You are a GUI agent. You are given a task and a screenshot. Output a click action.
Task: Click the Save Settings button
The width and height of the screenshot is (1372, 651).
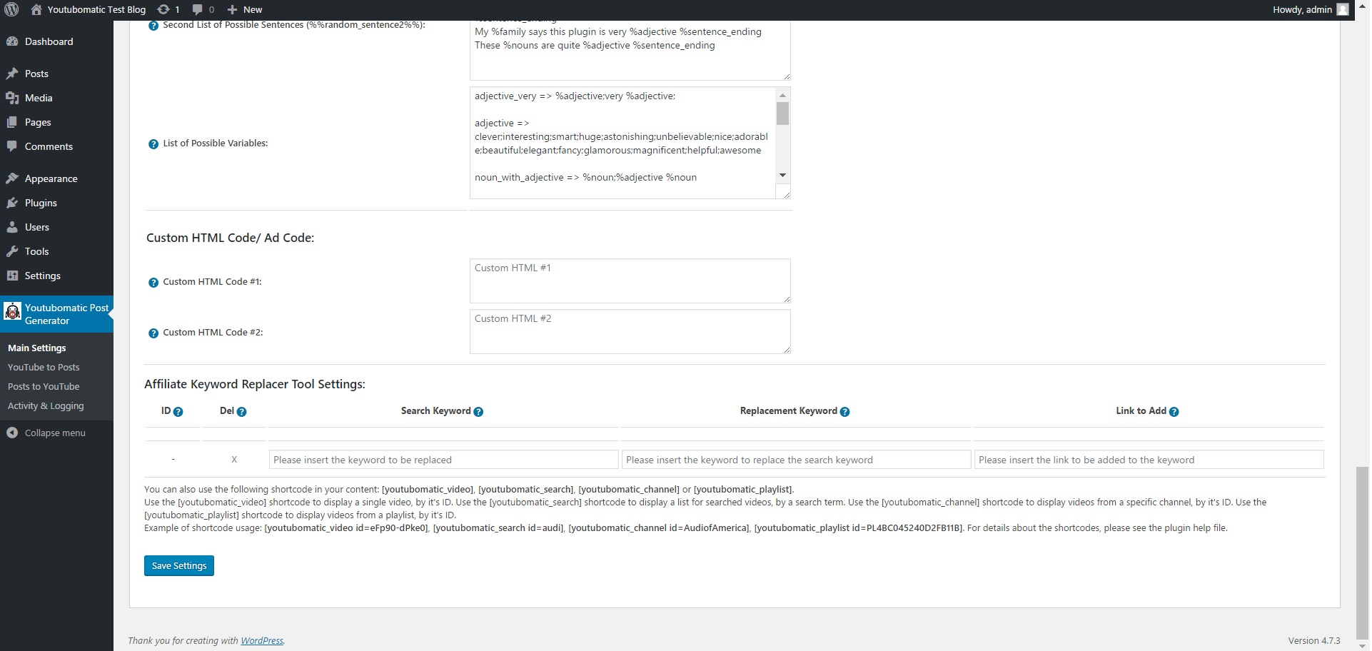pos(179,565)
